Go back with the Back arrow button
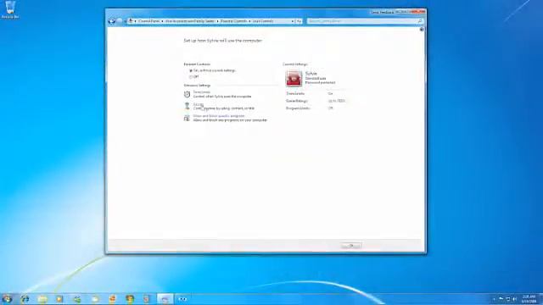543x305 pixels. 111,21
